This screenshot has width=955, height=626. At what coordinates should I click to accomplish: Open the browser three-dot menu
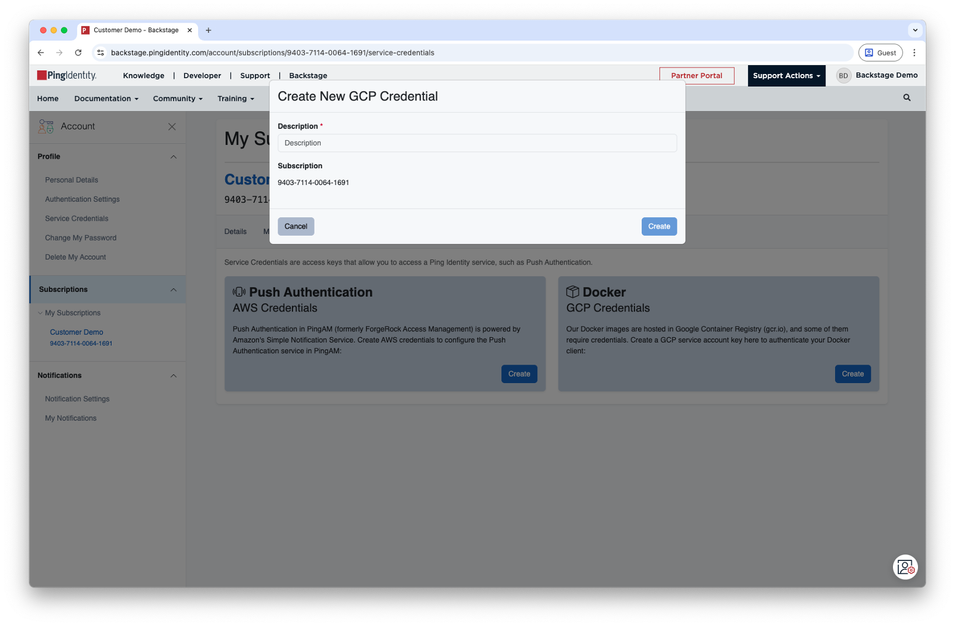click(x=914, y=53)
